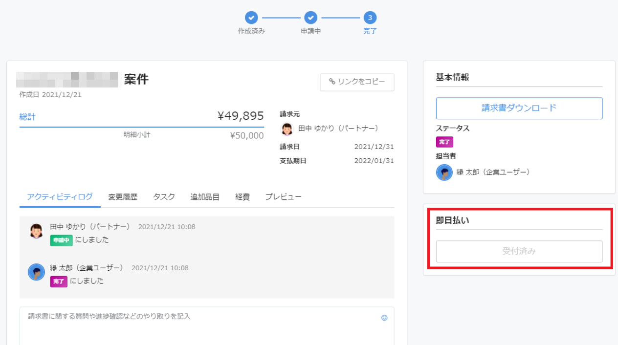Click the total amount ¥49,895
The width and height of the screenshot is (618, 345).
point(241,116)
